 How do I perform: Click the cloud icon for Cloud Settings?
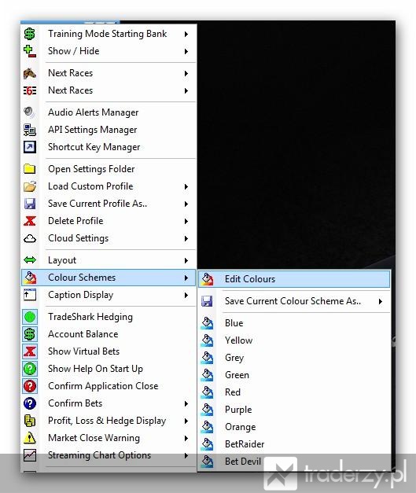pos(30,238)
